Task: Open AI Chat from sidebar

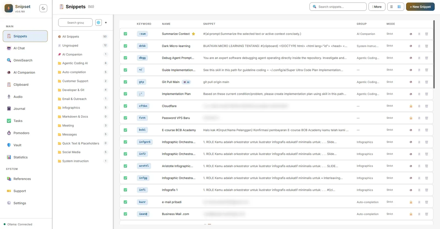Action: coord(25,48)
